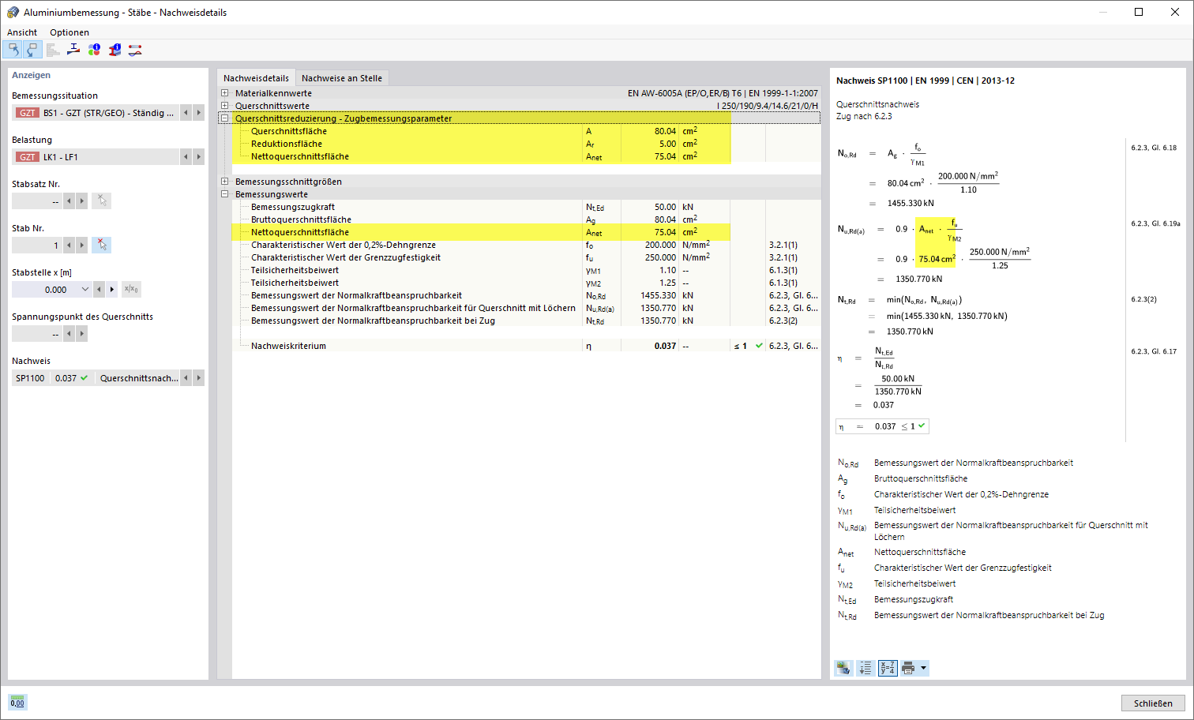Image resolution: width=1194 pixels, height=720 pixels.
Task: Click the x/x0 relative position icon
Action: tap(131, 290)
